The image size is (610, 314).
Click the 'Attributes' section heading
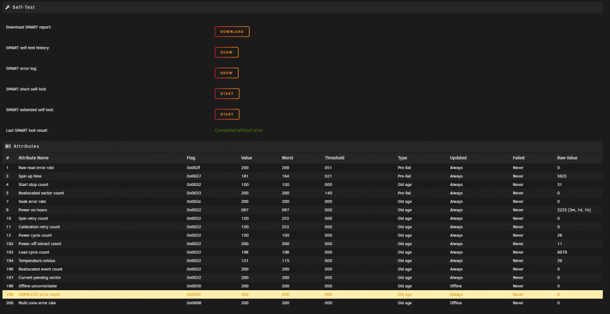(26, 146)
